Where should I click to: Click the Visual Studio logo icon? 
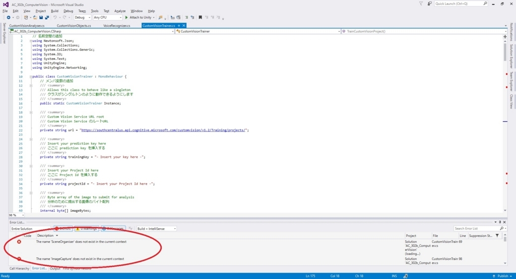[x=6, y=5]
